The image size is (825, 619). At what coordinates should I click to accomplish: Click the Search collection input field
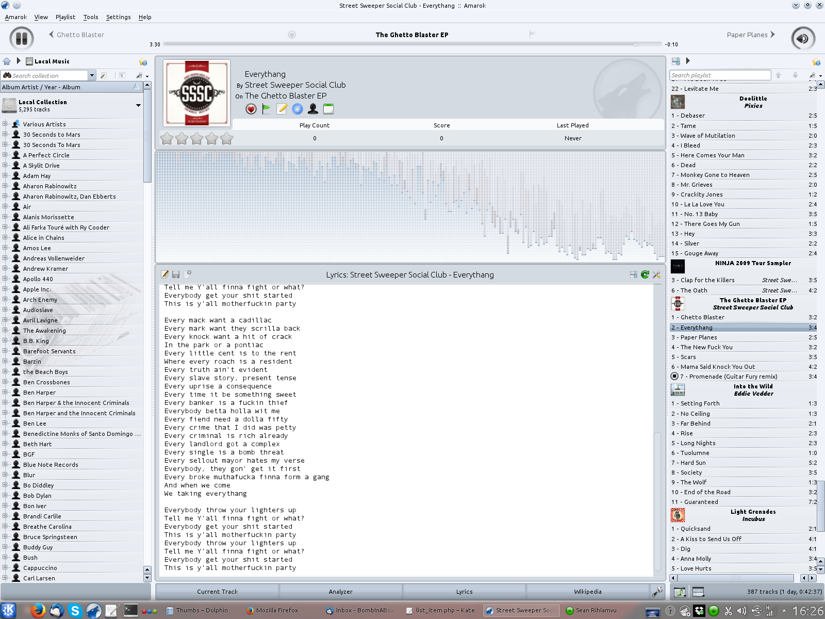point(49,75)
